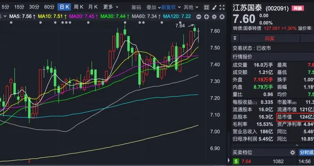The width and height of the screenshot is (314, 166).
Task: Toggle the 两融 margin badge
Action: click(x=298, y=8)
